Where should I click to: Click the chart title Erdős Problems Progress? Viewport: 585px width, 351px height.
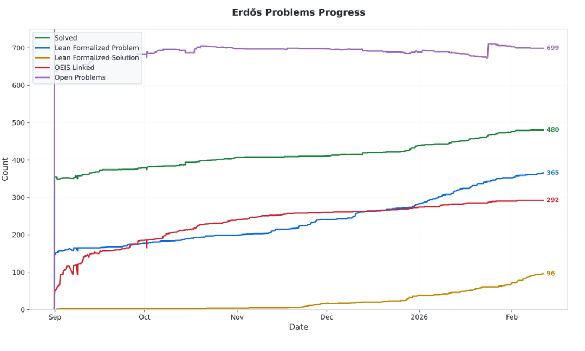click(298, 12)
